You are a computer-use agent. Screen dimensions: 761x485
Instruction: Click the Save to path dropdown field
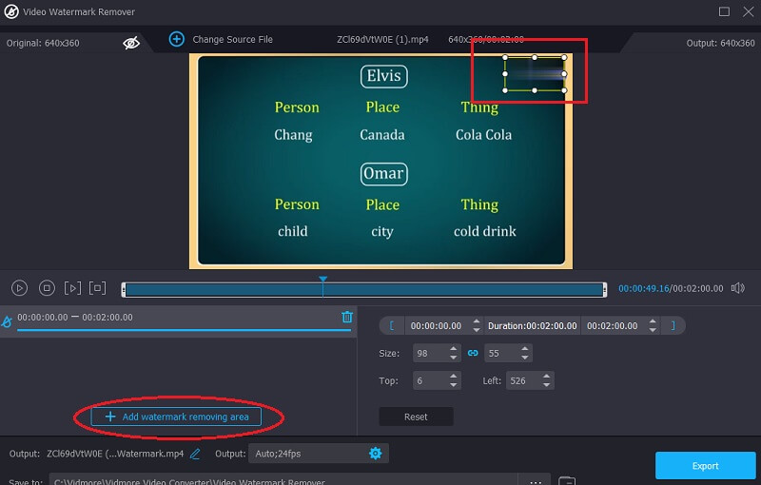click(285, 480)
